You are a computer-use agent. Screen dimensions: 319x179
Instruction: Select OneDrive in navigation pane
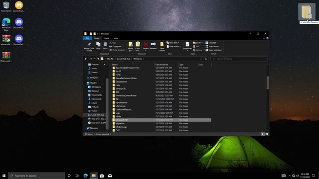93,78
